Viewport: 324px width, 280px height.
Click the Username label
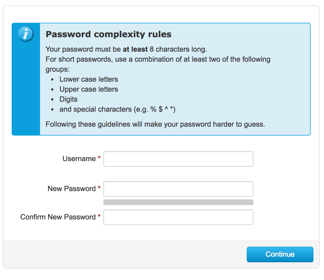[x=79, y=159]
